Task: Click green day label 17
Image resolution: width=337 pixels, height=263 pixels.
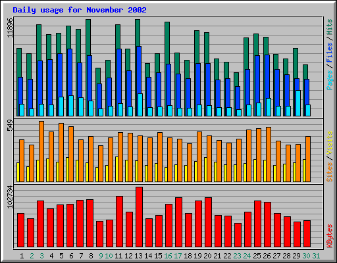Action: pos(178,256)
